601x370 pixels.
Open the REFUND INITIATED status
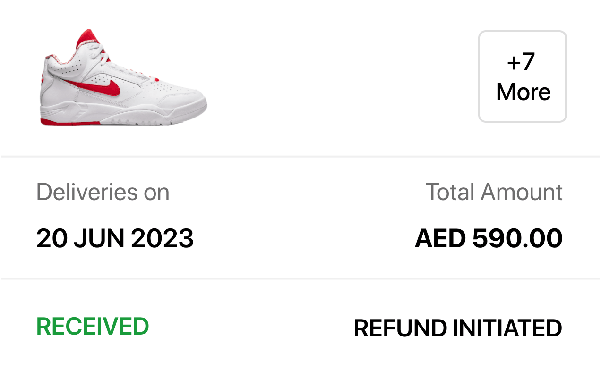[x=457, y=328]
